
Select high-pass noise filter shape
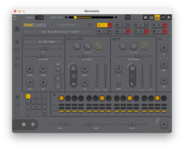144,46
